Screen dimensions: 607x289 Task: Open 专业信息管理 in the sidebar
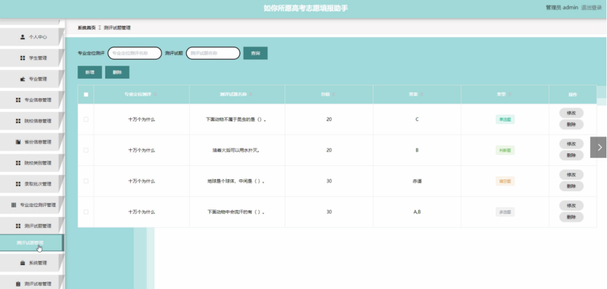[x=32, y=100]
